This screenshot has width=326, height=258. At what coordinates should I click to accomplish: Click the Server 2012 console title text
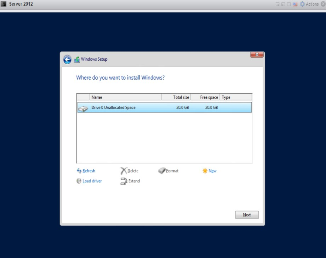pos(21,4)
